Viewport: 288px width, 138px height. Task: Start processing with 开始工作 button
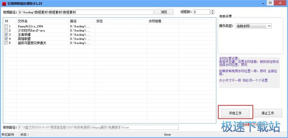pyautogui.click(x=235, y=113)
